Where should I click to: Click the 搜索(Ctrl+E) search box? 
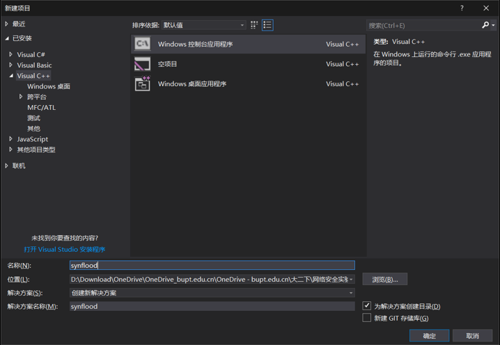coord(423,25)
